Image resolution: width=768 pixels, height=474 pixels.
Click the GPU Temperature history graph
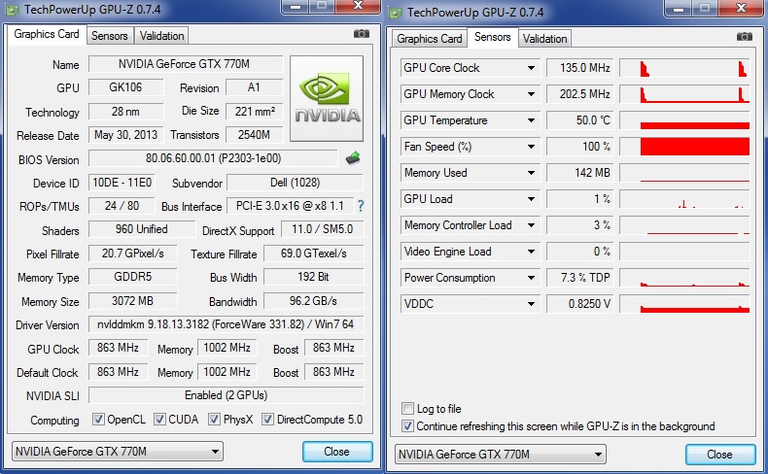684,120
